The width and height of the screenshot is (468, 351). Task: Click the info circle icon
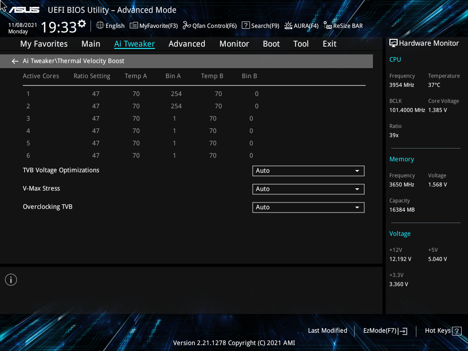(11, 280)
